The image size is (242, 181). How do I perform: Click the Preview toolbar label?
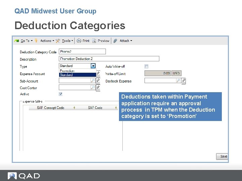click(104, 41)
